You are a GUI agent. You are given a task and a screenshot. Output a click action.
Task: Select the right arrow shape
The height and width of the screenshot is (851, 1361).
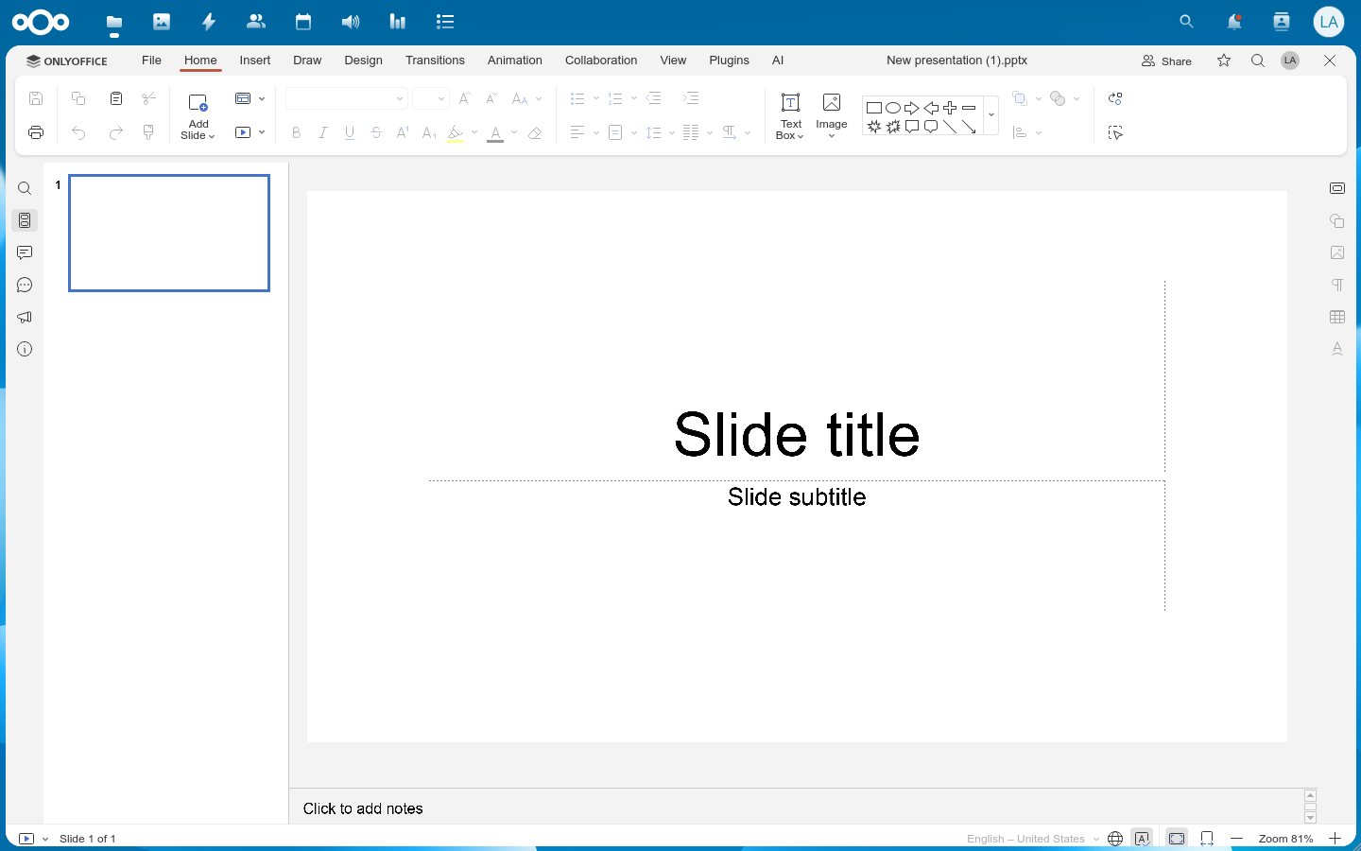(x=912, y=108)
